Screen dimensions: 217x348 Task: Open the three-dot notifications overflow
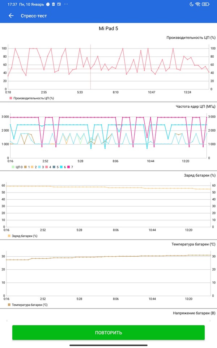coord(65,4)
